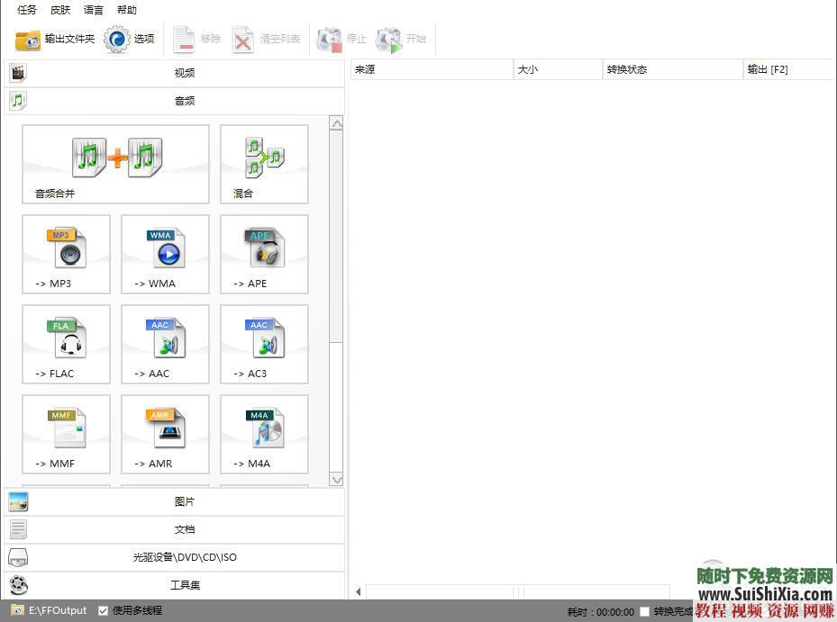Screen dimensions: 837x622
Task: Choose the -> MP3 conversion icon
Action: point(66,254)
